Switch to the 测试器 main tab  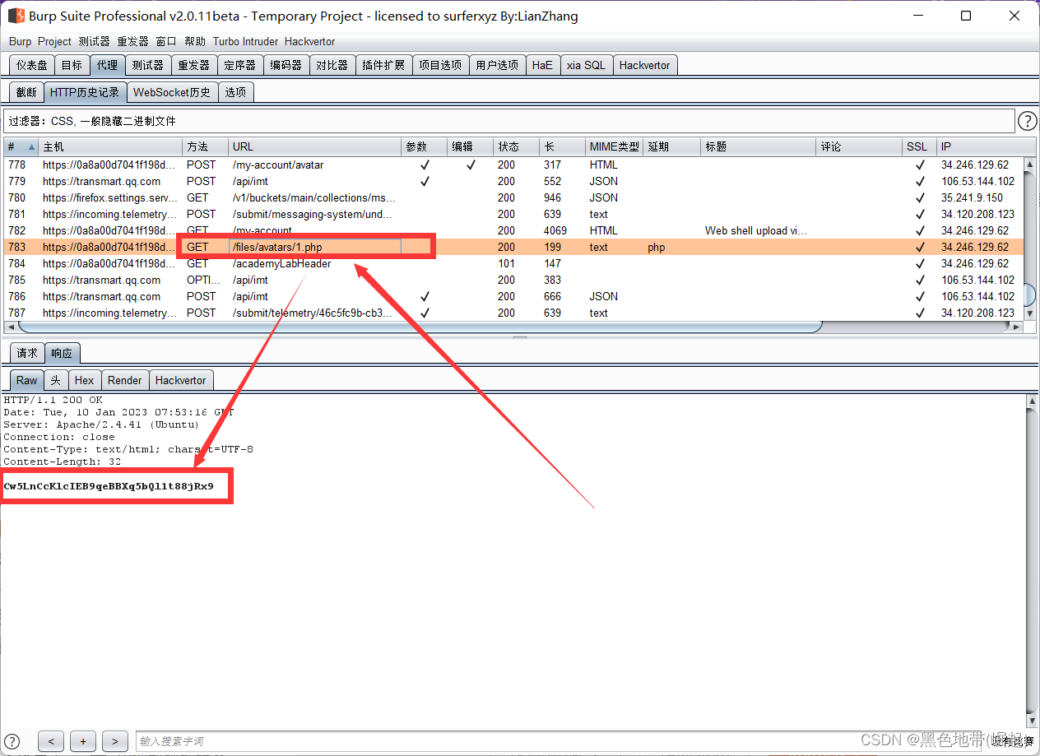pyautogui.click(x=148, y=65)
